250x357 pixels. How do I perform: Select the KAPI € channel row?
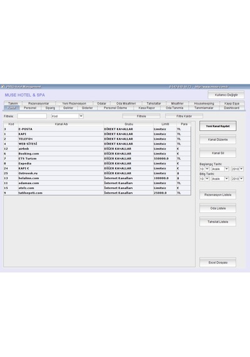tap(97, 168)
